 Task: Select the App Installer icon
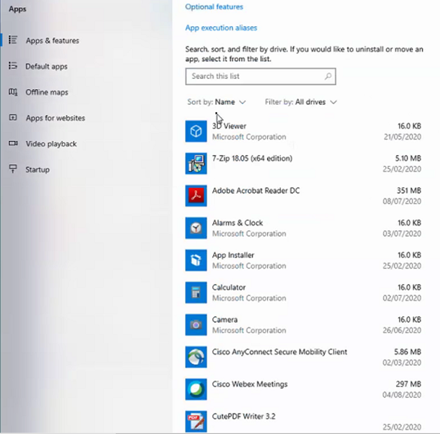(196, 260)
